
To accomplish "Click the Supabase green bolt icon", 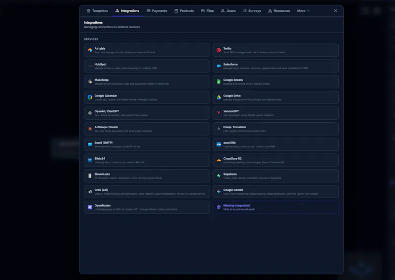I will coord(219,176).
